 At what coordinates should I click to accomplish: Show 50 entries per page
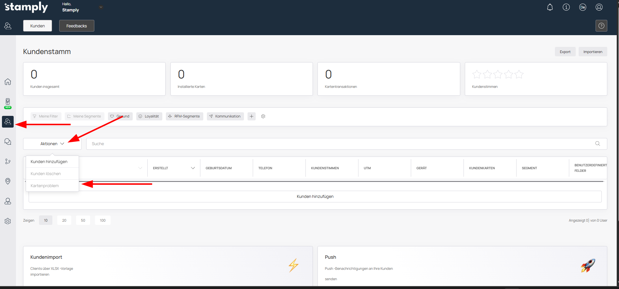tap(83, 220)
